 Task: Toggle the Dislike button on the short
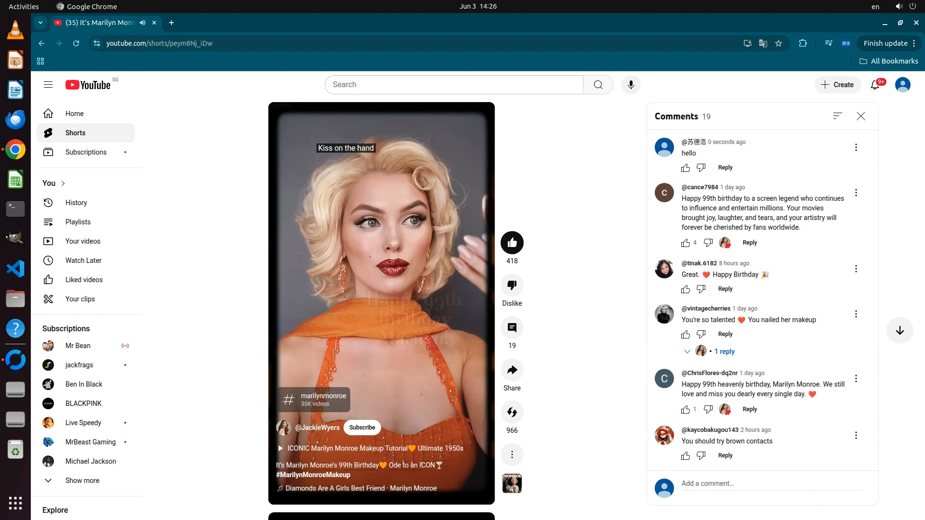tap(512, 286)
